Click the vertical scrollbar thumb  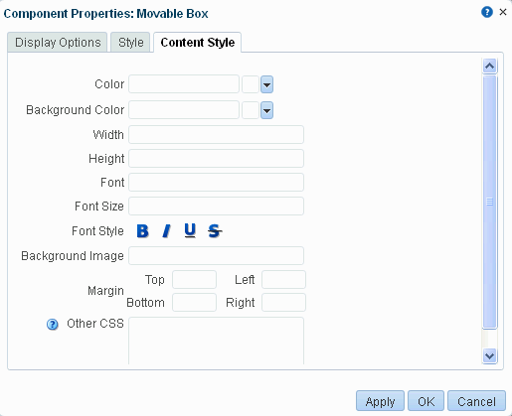tap(489, 202)
